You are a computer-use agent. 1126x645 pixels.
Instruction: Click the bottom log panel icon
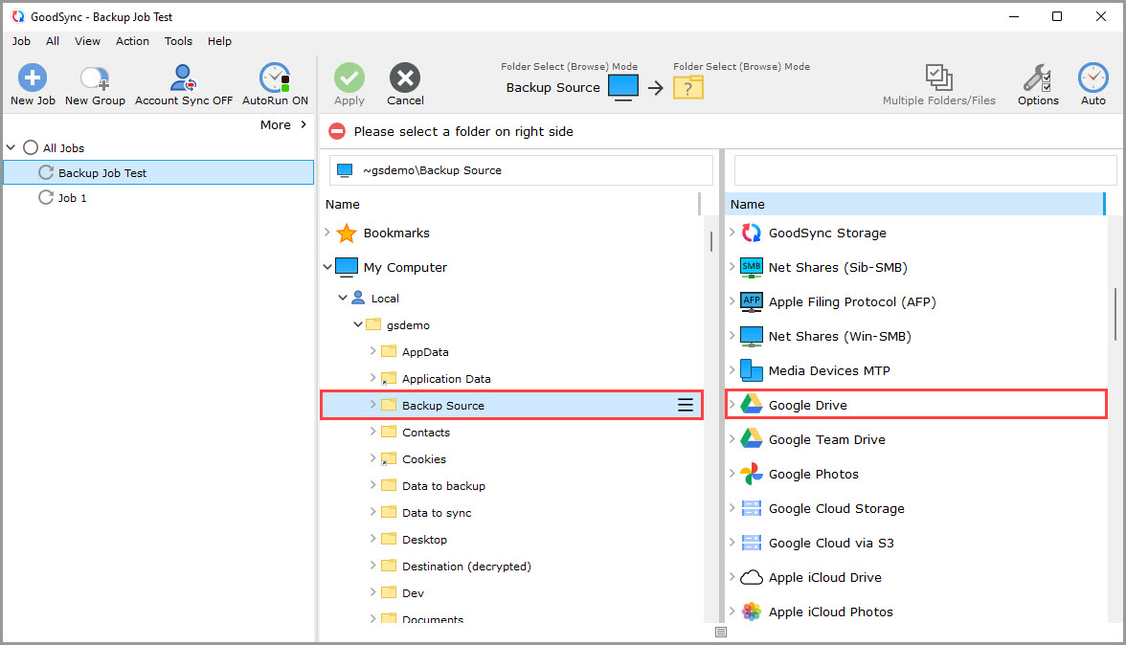click(721, 633)
